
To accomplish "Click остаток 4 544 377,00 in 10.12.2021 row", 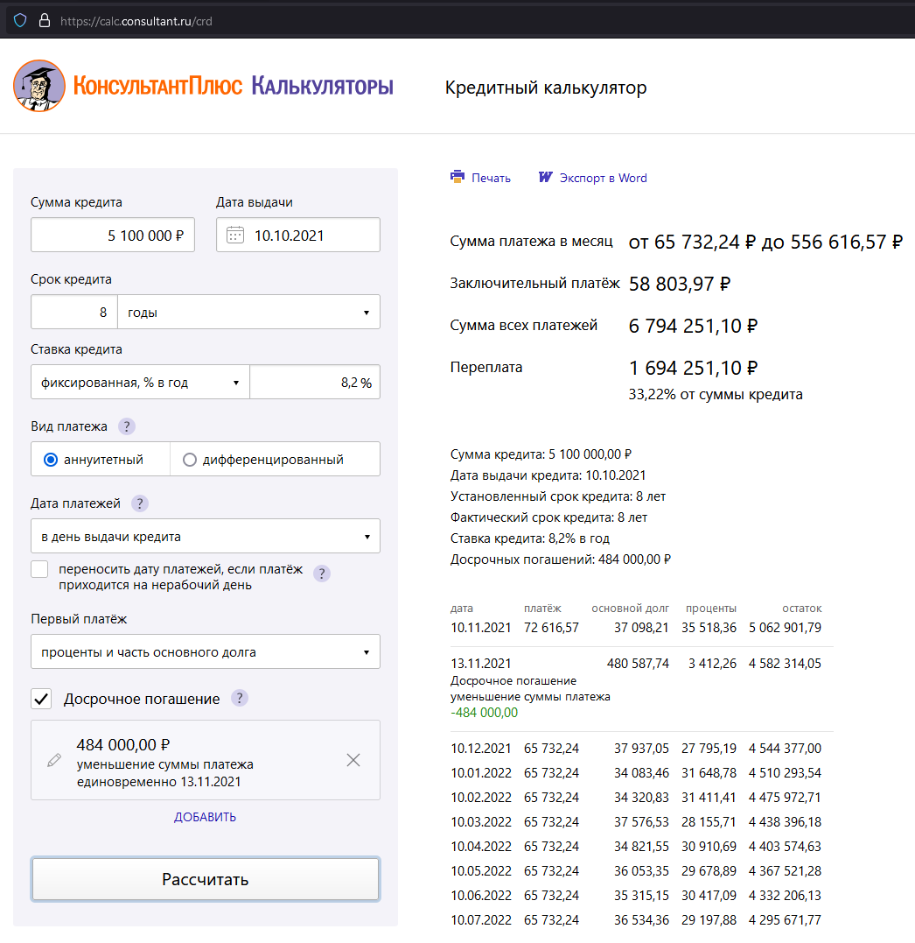I will point(785,749).
